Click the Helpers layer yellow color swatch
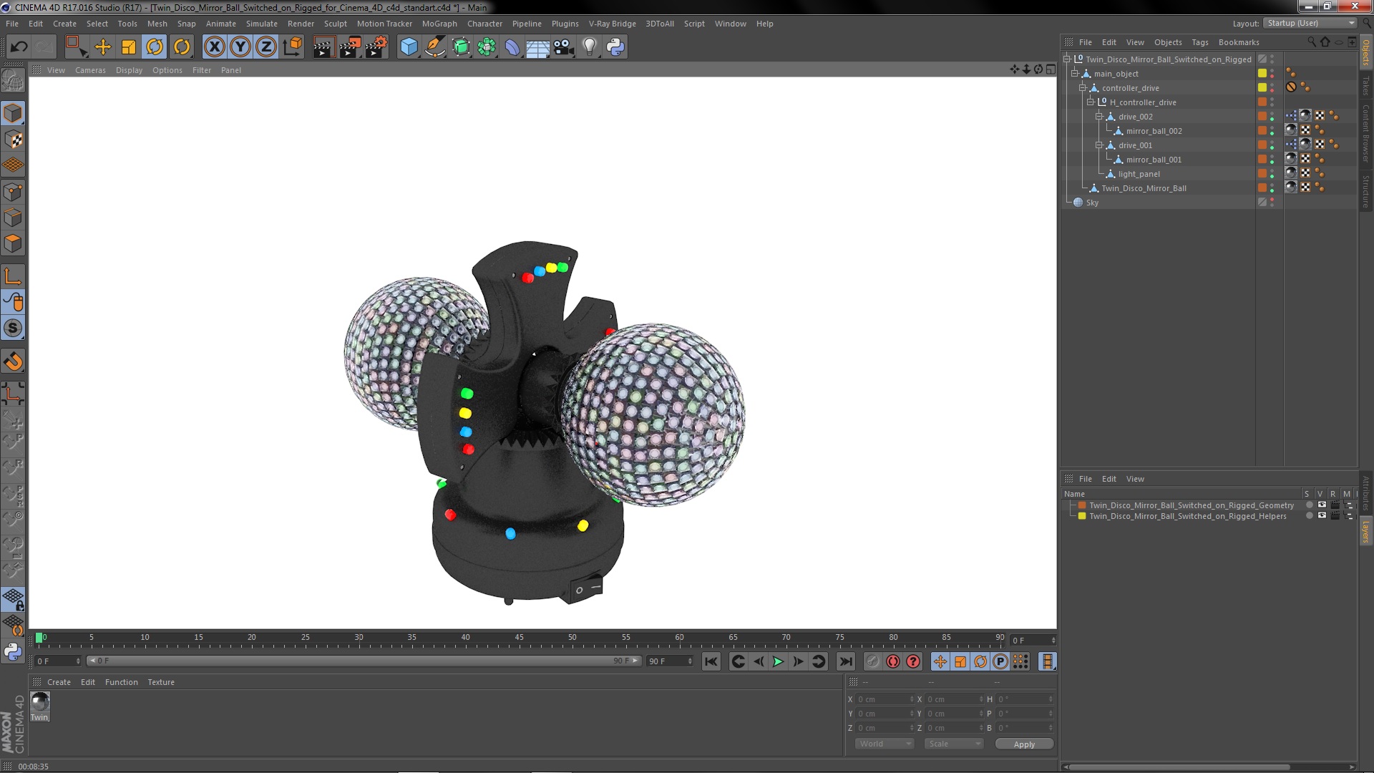 pos(1082,516)
